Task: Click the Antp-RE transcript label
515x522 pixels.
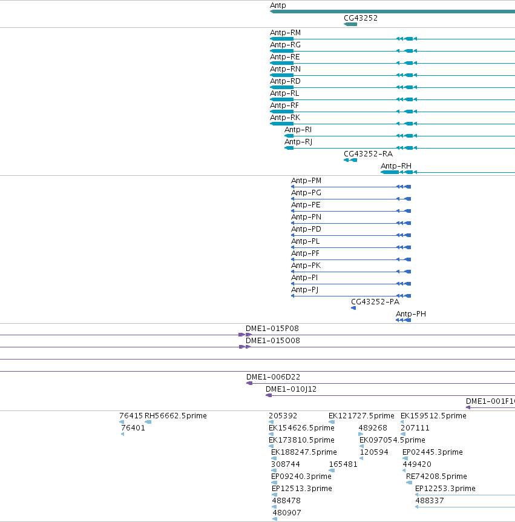Action: 285,57
